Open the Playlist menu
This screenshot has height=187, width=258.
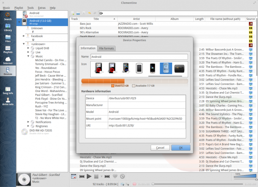pos(18,8)
